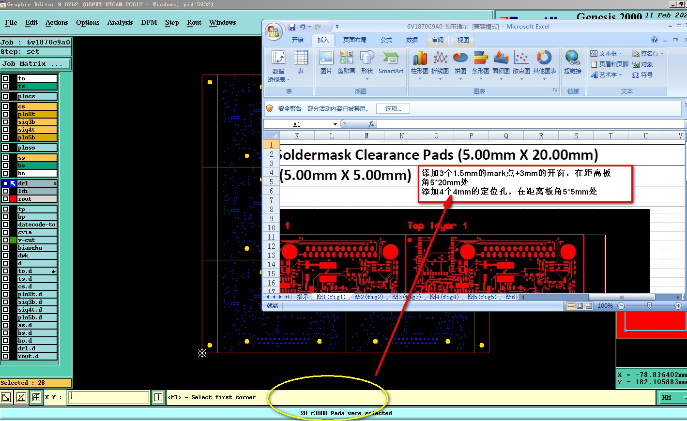This screenshot has width=687, height=421.
Task: Toggle the checkbox of layer 'cs'
Action: click(x=5, y=106)
